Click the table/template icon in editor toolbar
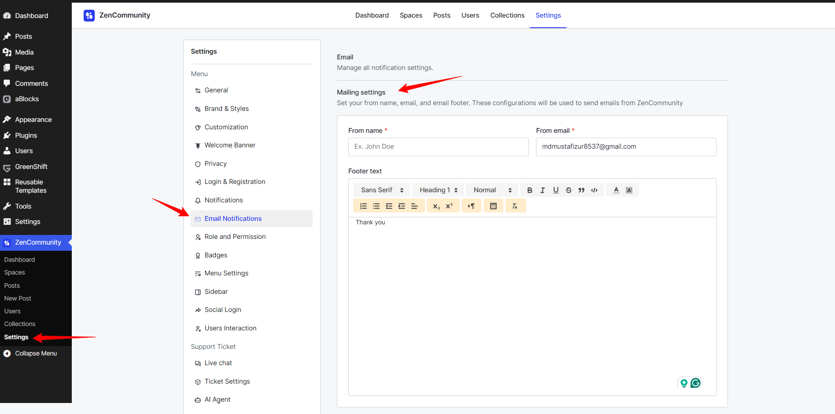This screenshot has width=835, height=414. [493, 206]
